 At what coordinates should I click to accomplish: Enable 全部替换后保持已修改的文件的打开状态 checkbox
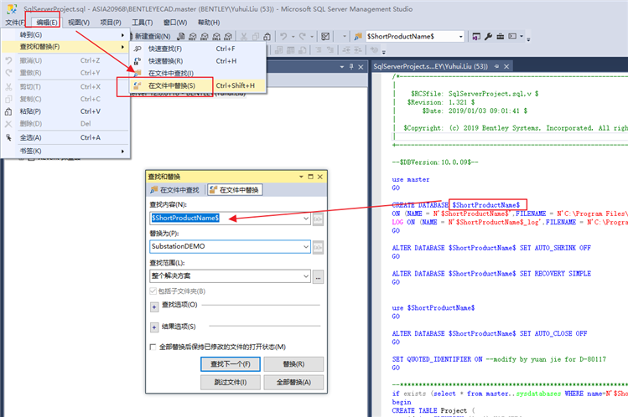pyautogui.click(x=153, y=347)
